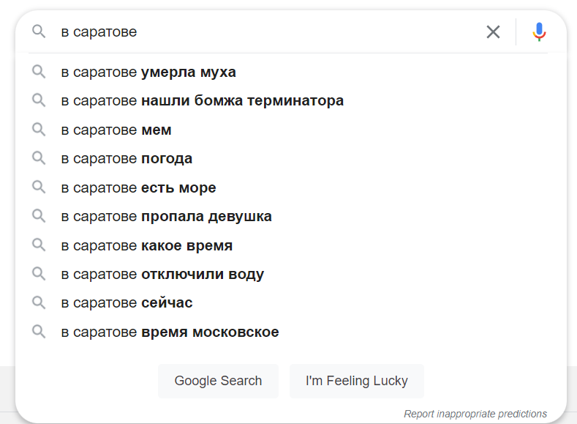The width and height of the screenshot is (577, 424).
Task: Select suggestion 'в саратове умерла муха'
Action: click(148, 72)
